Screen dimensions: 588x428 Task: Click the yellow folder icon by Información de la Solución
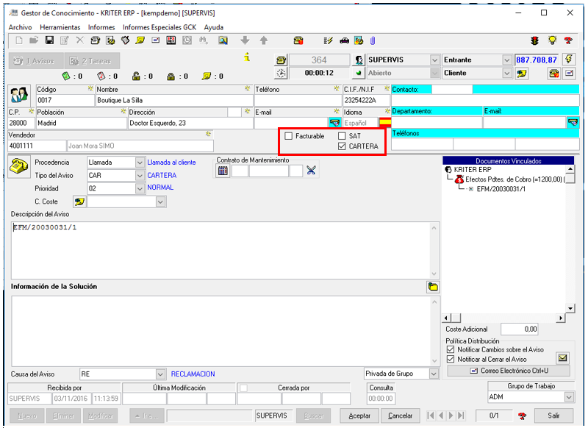point(433,287)
